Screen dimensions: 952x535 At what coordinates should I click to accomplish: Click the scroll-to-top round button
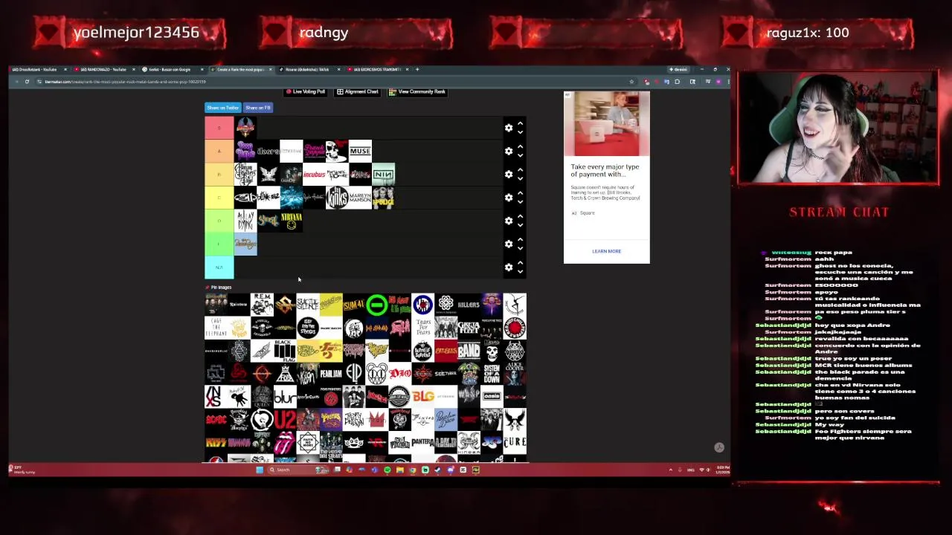(x=719, y=447)
